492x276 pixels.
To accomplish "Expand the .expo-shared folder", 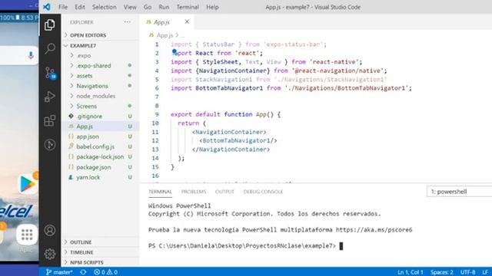I will (x=101, y=65).
